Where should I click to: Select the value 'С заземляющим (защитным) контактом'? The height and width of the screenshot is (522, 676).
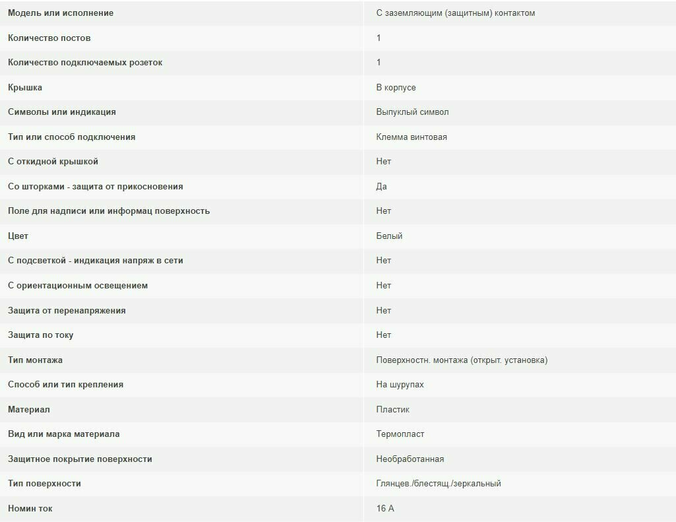(x=455, y=13)
